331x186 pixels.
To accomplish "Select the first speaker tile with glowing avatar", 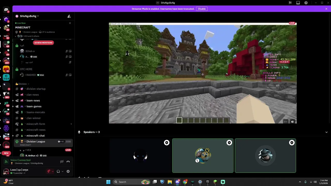I will click(x=140, y=156).
